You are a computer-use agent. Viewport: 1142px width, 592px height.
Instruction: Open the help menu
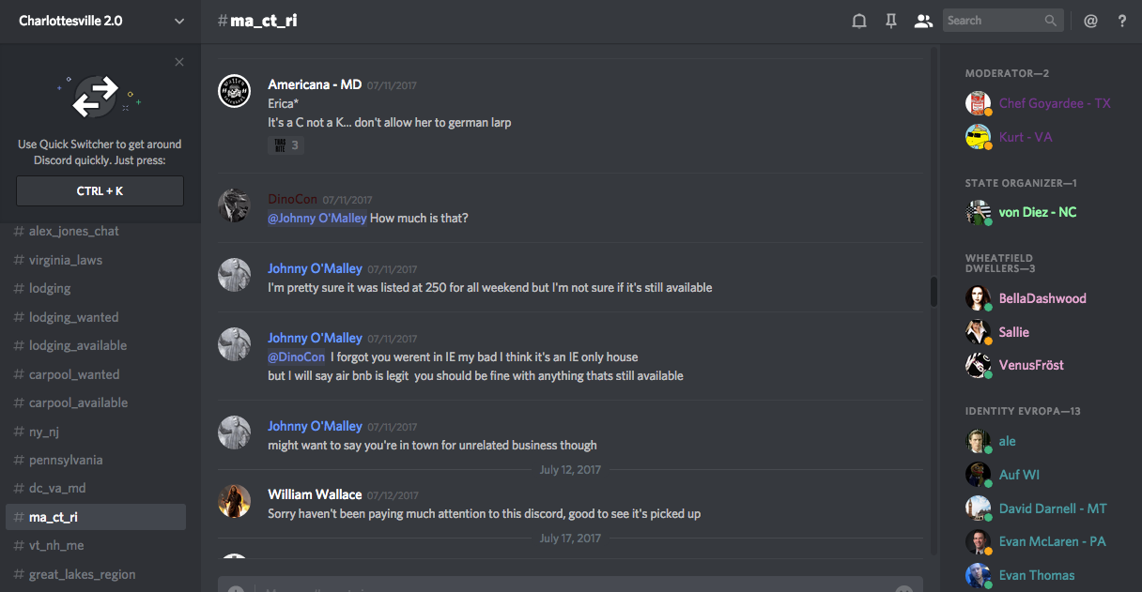tap(1122, 21)
